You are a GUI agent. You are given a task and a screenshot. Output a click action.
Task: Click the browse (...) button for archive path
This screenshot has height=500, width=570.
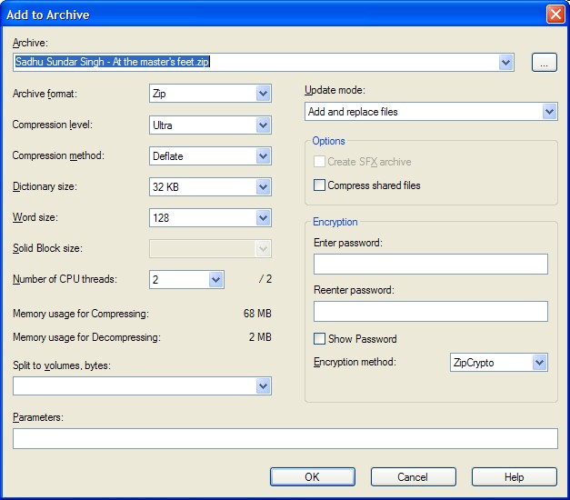(x=544, y=63)
